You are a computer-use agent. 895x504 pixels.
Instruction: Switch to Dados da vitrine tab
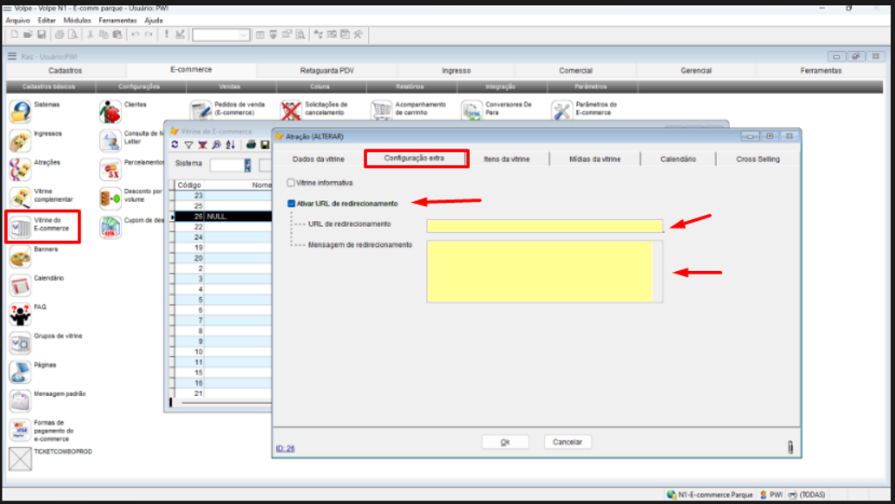coord(319,159)
